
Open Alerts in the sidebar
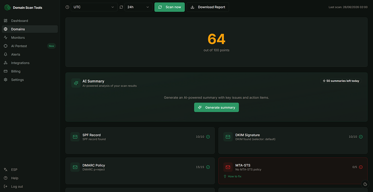tap(30, 54)
